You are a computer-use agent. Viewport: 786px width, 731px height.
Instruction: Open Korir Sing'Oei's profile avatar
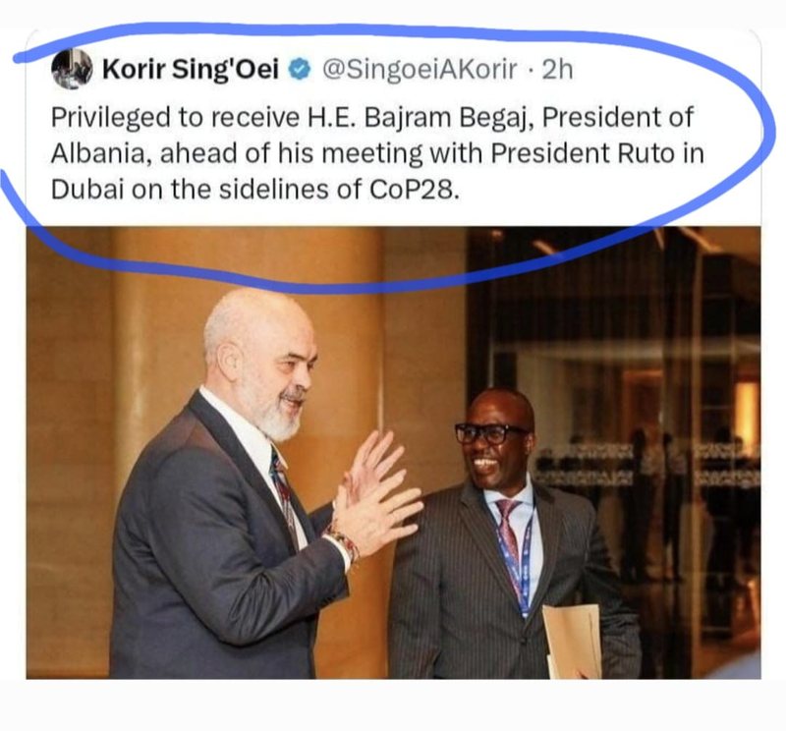pos(72,69)
